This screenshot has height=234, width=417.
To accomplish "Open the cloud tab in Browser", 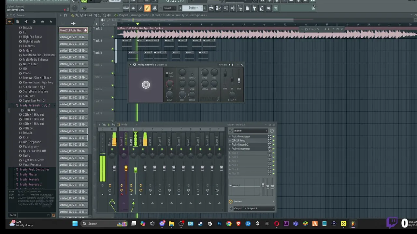I will 42,21.
